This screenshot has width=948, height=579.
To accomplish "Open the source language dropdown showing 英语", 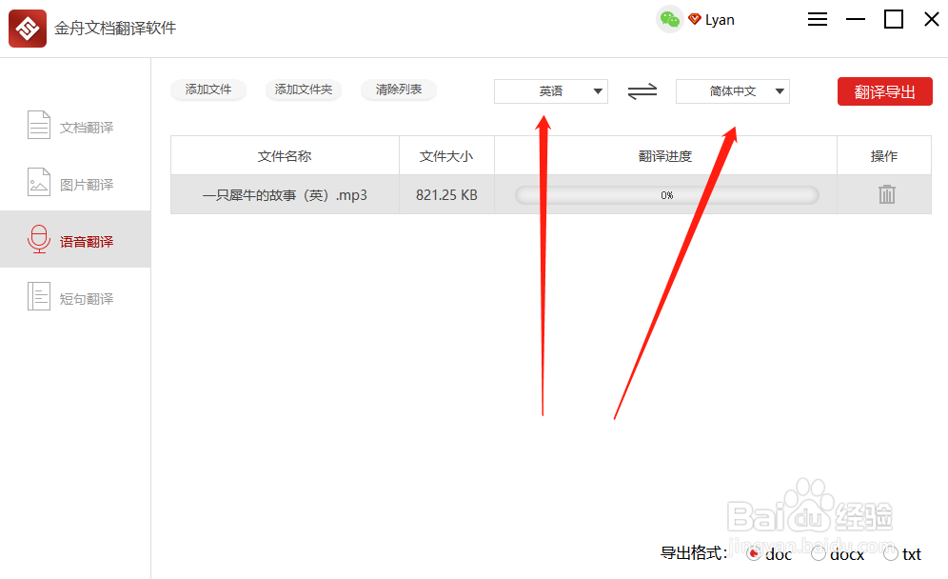I will [550, 91].
